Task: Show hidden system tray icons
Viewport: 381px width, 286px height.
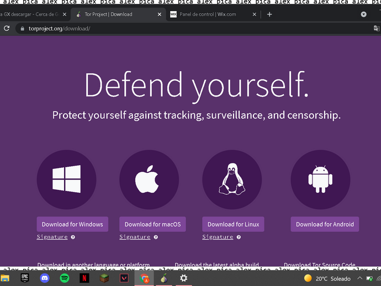Action: point(360,278)
